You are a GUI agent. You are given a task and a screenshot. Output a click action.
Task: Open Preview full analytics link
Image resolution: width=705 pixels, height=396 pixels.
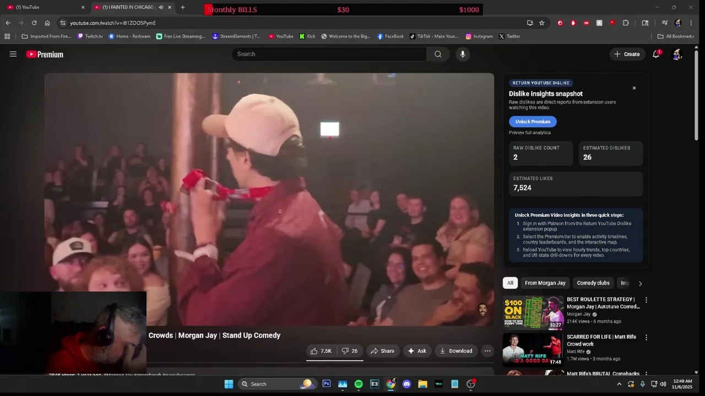tap(530, 133)
